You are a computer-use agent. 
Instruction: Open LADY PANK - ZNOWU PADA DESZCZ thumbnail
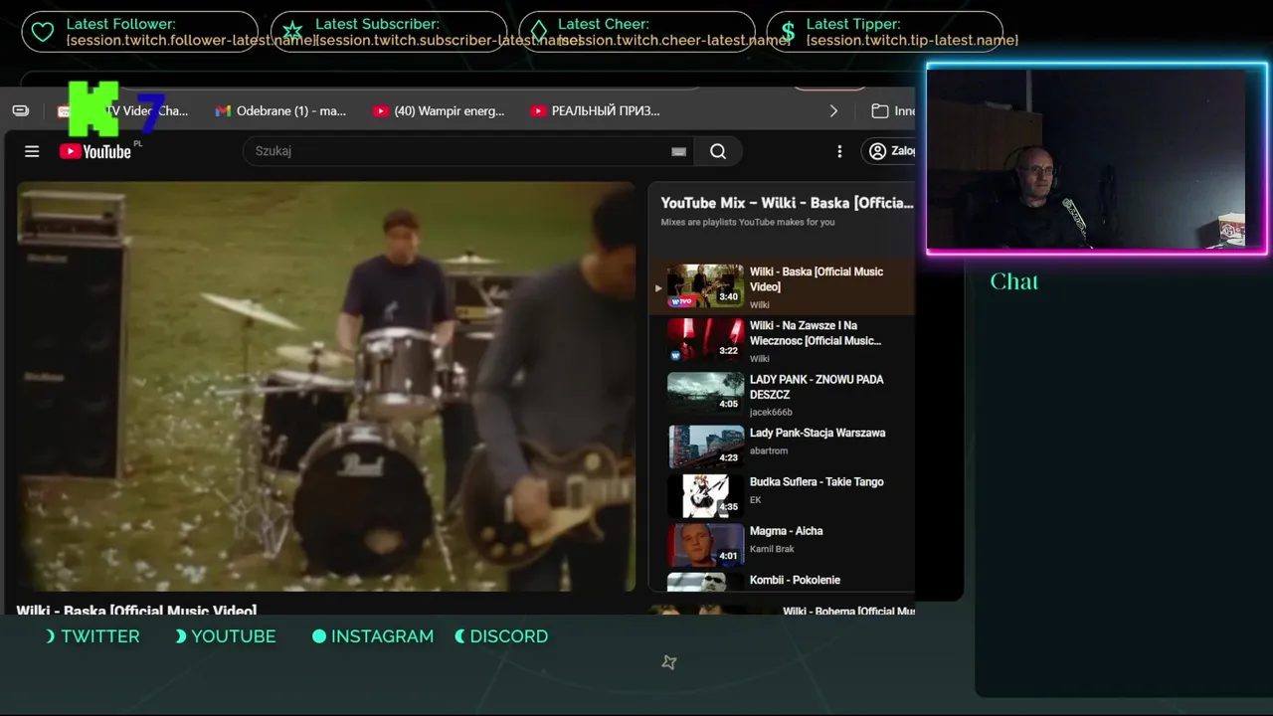705,394
